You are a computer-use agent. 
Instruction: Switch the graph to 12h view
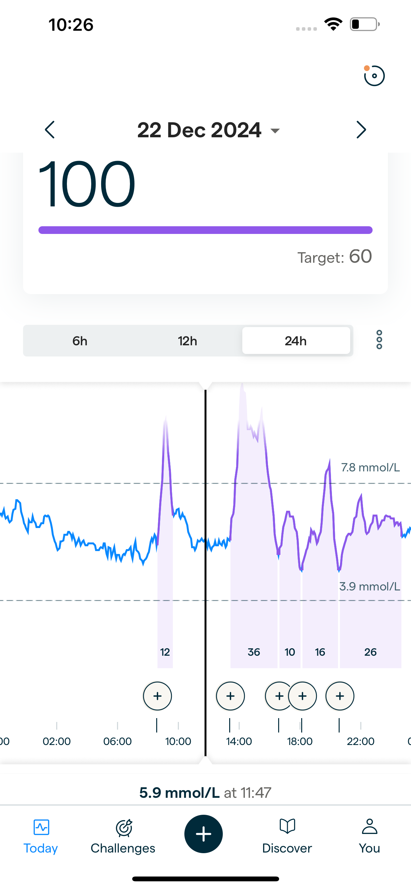pos(187,341)
